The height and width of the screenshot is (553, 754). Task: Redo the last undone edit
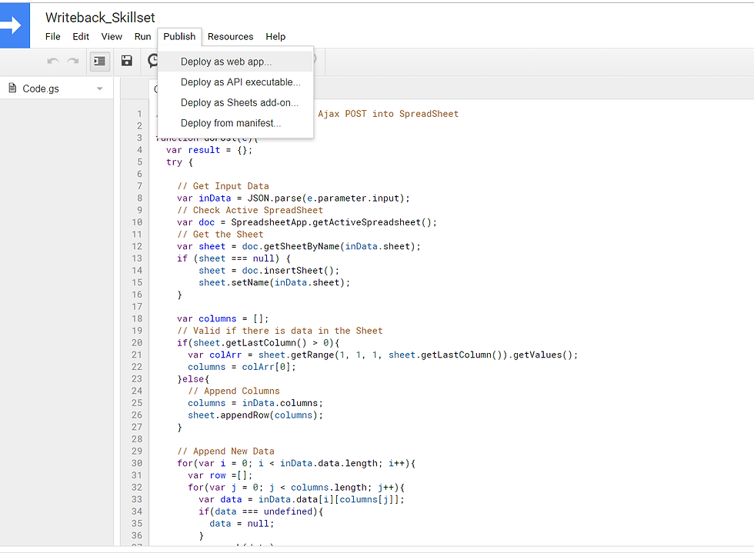tap(72, 61)
